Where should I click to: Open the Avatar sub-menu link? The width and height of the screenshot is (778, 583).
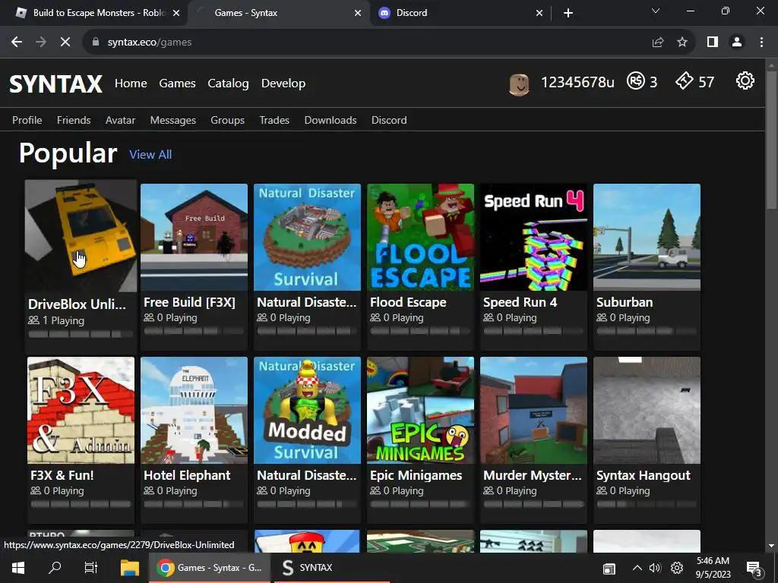[120, 120]
